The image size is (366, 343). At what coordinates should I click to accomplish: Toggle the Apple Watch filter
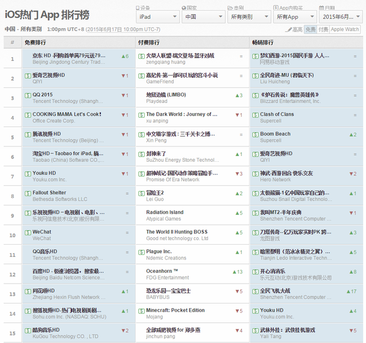345,29
